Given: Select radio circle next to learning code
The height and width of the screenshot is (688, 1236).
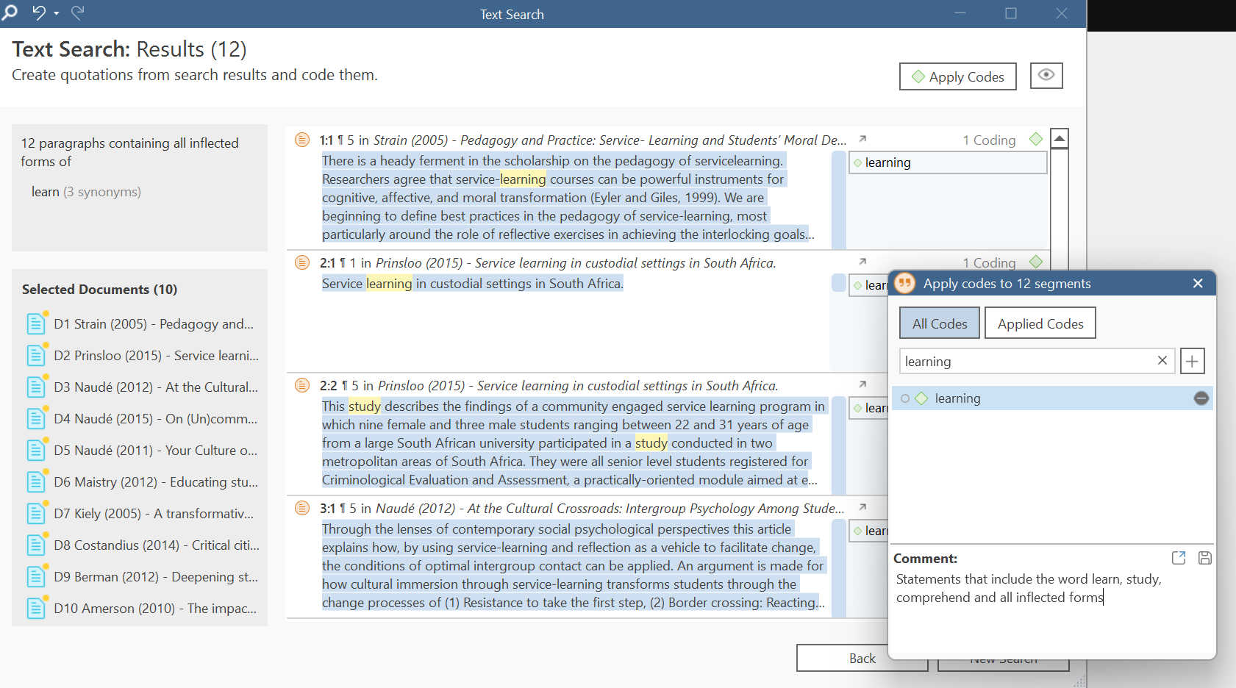Looking at the screenshot, I should tap(905, 398).
